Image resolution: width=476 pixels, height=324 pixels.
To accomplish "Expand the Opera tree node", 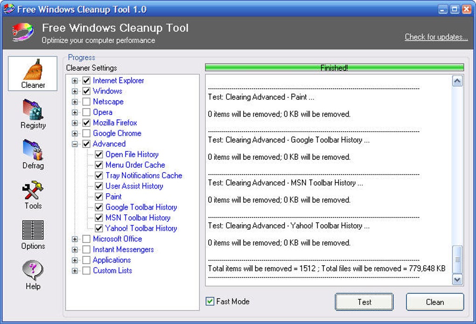I will (75, 113).
